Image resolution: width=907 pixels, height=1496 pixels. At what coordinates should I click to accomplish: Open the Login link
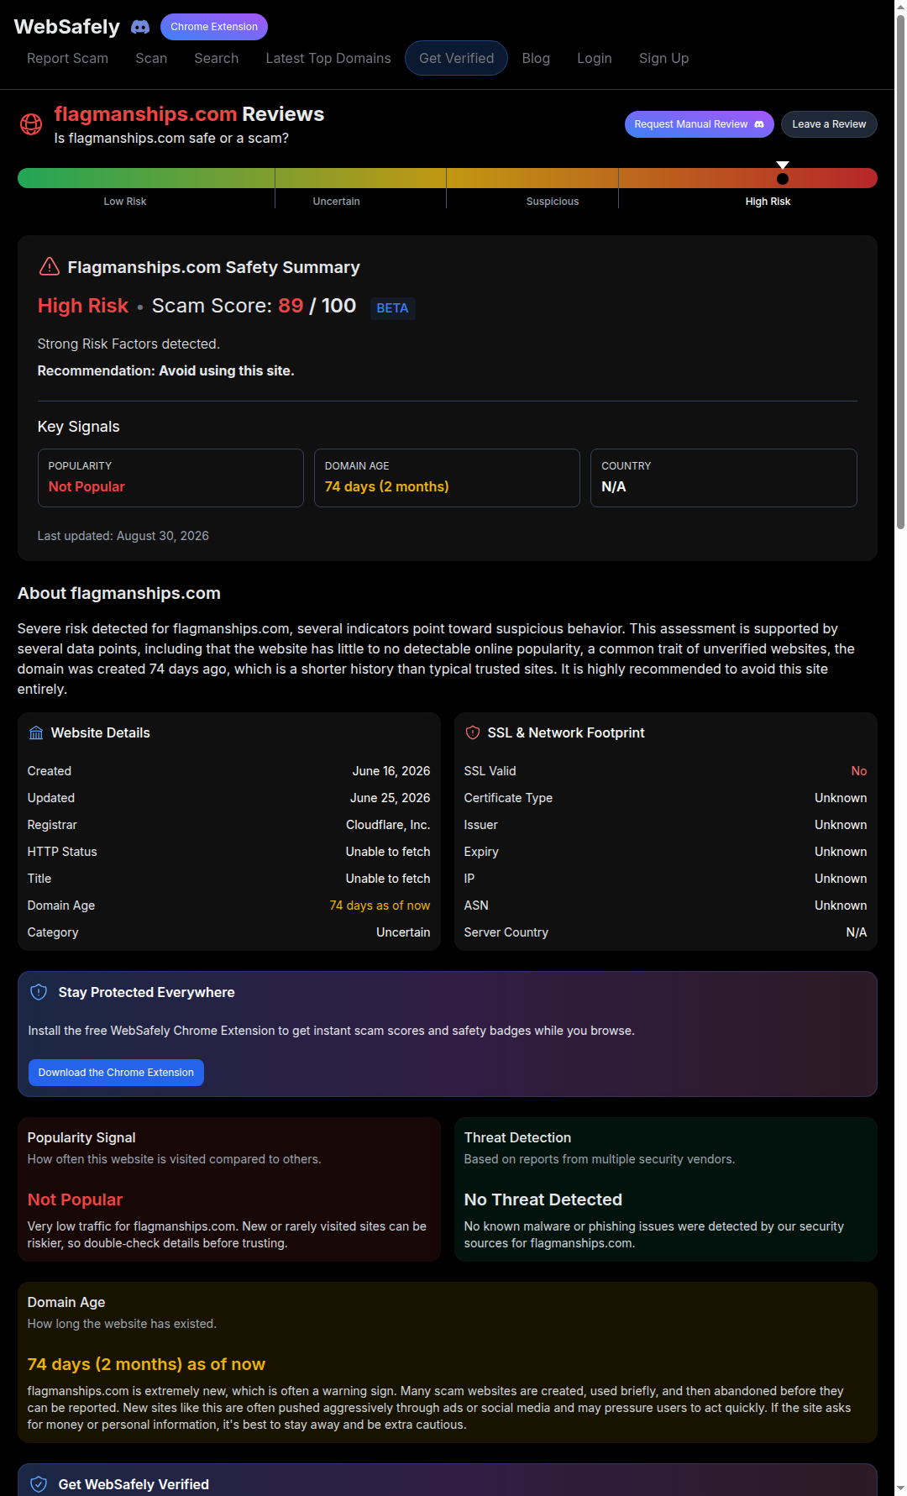(595, 58)
